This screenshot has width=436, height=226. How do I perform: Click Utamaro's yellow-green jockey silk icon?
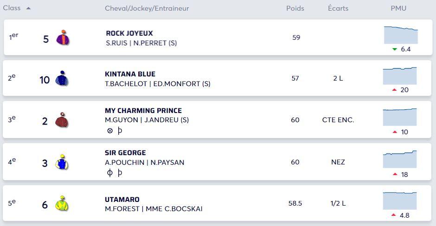tap(61, 204)
